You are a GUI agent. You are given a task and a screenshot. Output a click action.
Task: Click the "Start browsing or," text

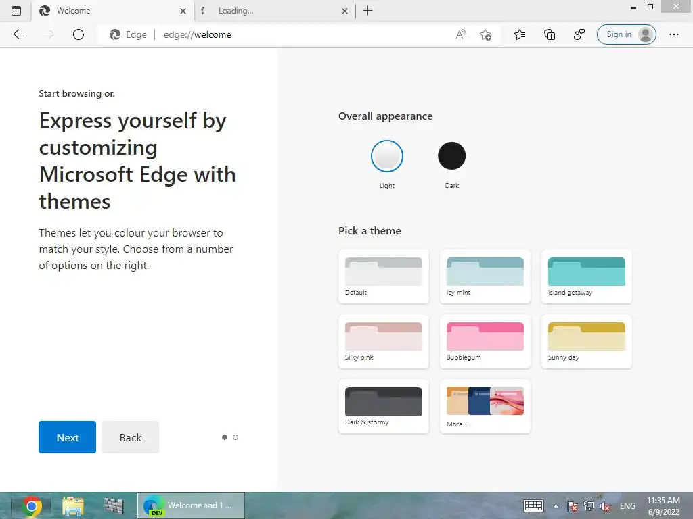pos(77,93)
